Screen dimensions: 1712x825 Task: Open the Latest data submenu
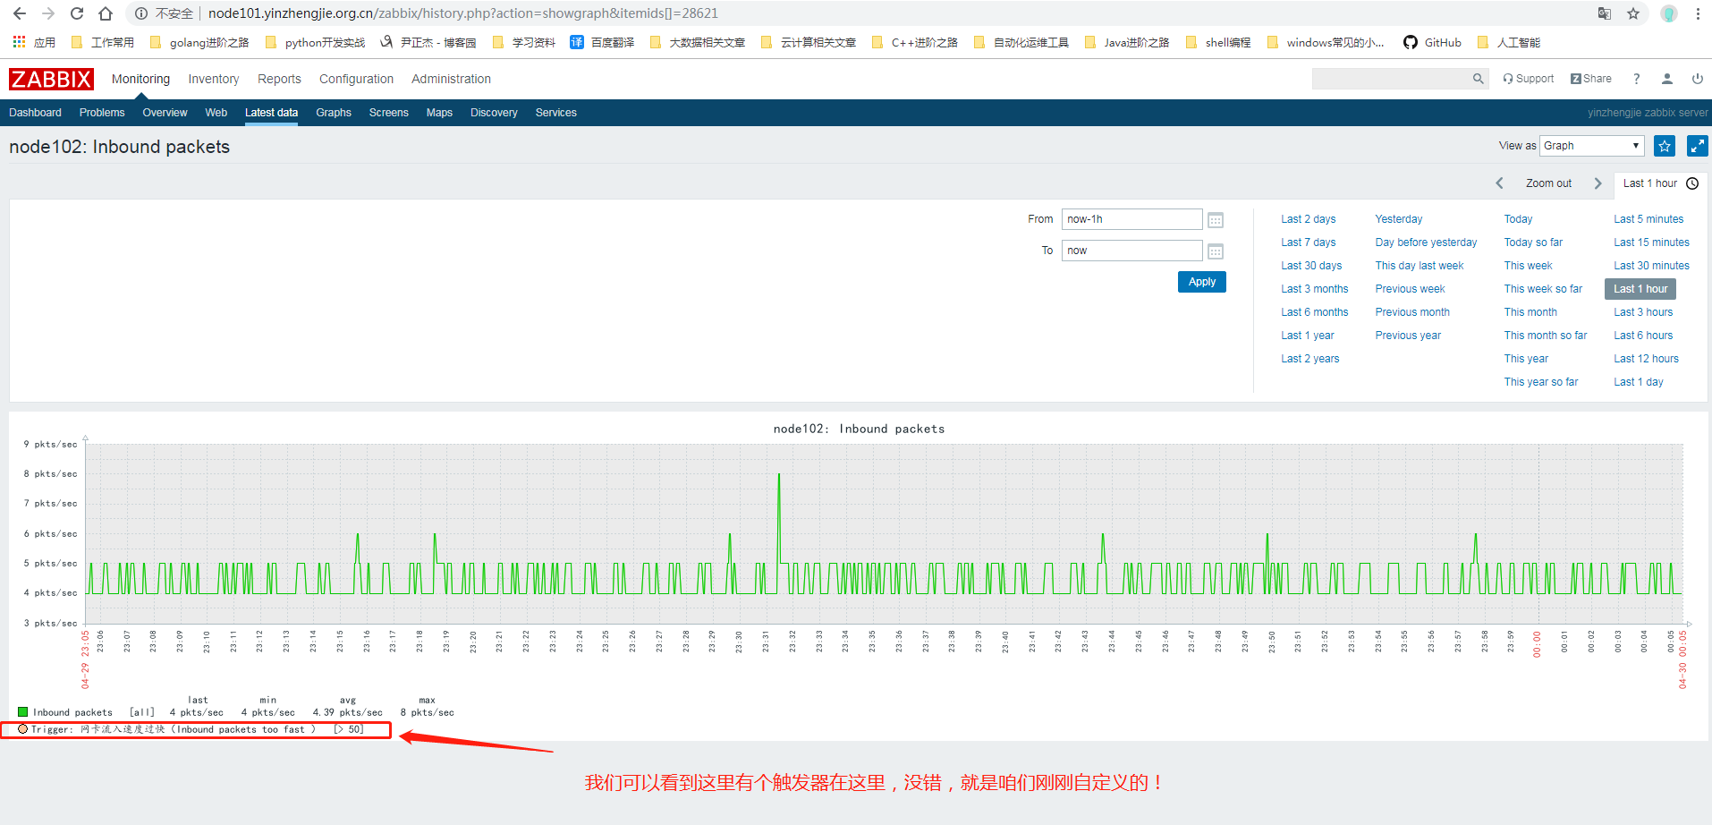coord(271,113)
